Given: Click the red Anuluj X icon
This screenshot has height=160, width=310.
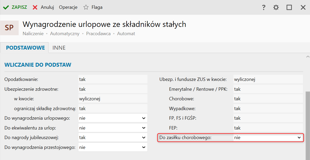Looking at the screenshot, I should pyautogui.click(x=35, y=7).
